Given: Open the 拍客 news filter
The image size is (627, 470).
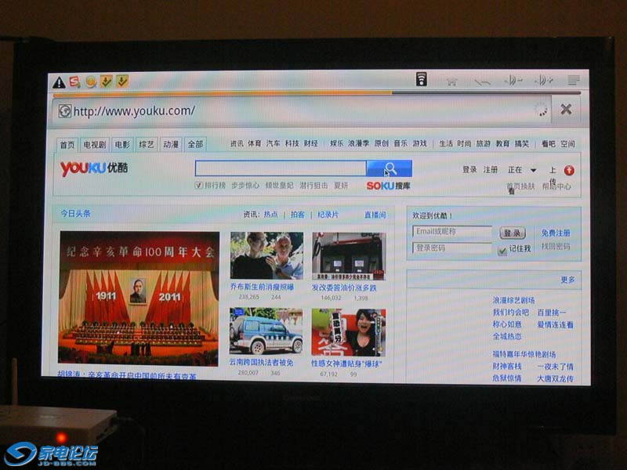Looking at the screenshot, I should [298, 215].
